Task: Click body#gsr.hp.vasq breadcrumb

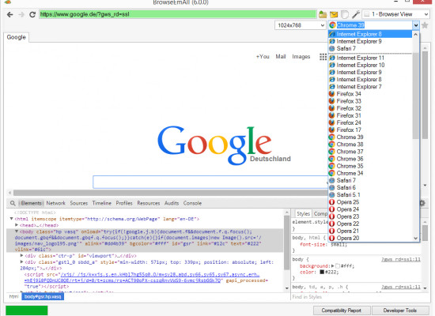Action: [43, 296]
